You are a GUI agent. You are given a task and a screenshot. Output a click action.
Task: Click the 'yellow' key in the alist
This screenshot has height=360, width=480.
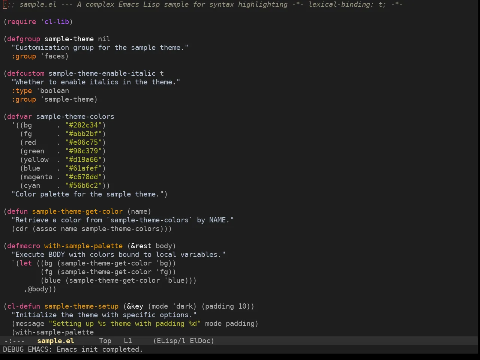click(36, 159)
